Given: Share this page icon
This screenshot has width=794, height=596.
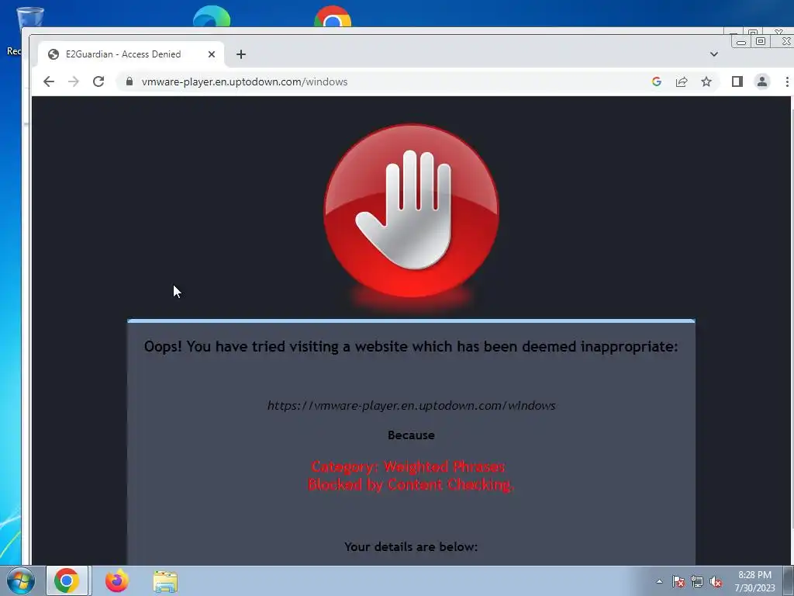Looking at the screenshot, I should 682,81.
